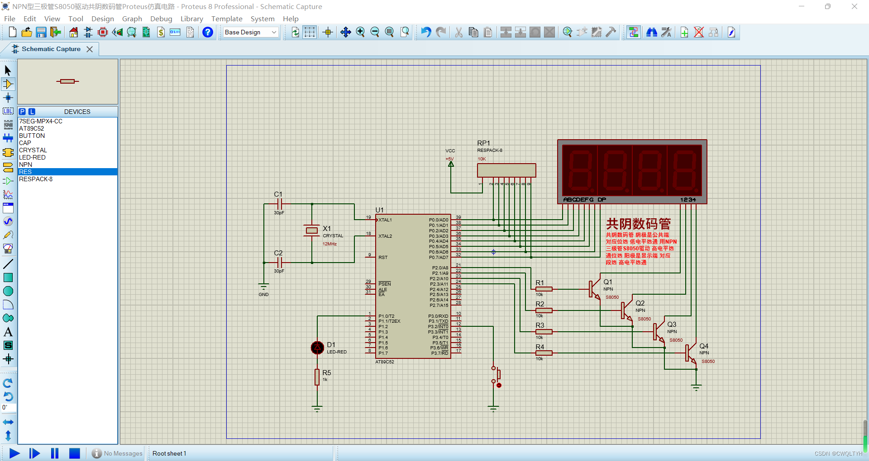Close the Schematic Capture tab
The width and height of the screenshot is (869, 461).
90,49
